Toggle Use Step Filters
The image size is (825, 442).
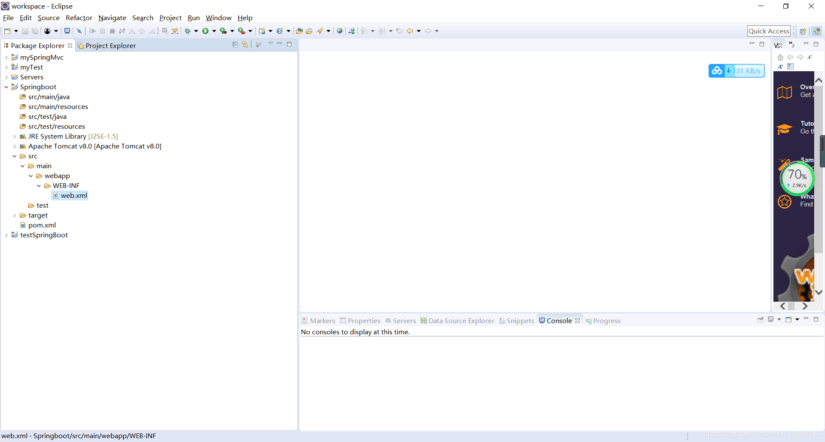coord(175,31)
